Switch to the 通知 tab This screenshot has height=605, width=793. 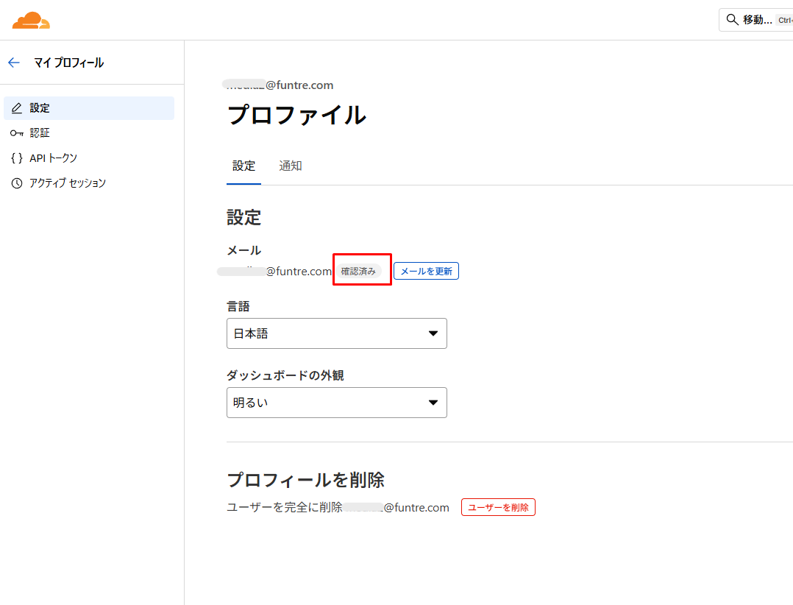click(x=290, y=166)
